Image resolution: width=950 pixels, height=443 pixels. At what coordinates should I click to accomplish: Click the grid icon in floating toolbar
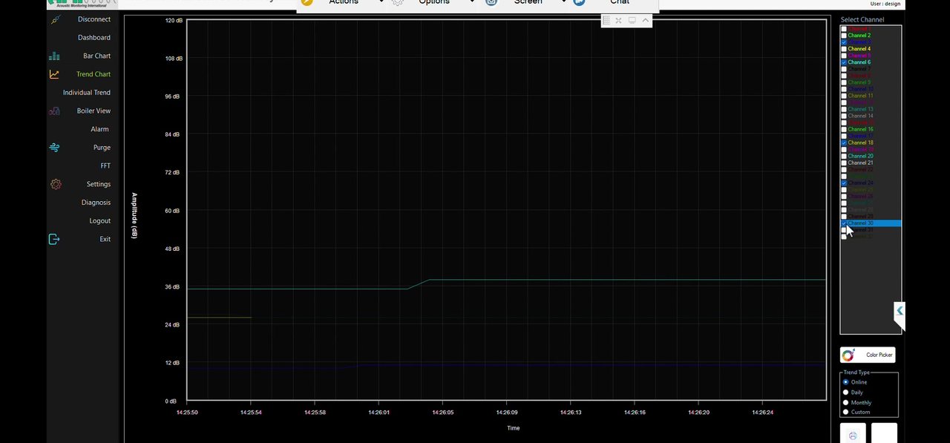606,21
